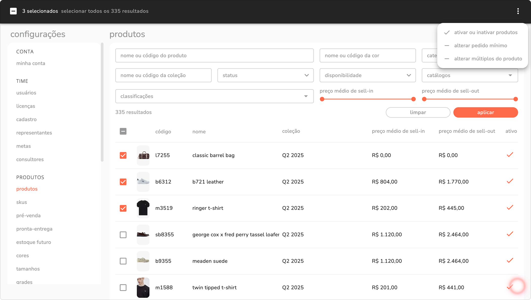The height and width of the screenshot is (300, 531).
Task: Open the three-dot more actions menu
Action: tap(518, 11)
